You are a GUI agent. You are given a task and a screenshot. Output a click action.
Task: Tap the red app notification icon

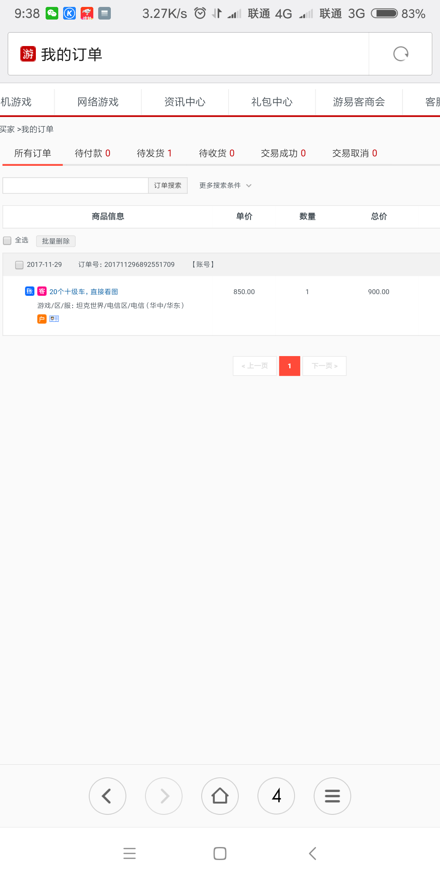click(x=87, y=13)
